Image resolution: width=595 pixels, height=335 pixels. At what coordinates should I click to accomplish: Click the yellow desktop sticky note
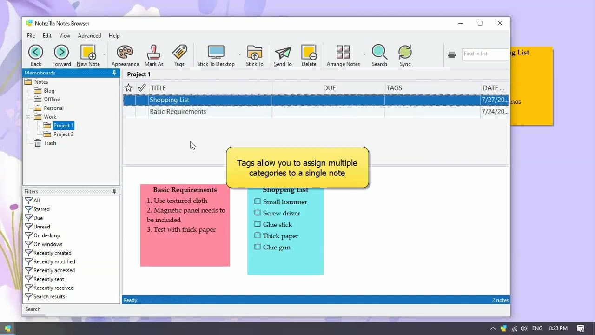coord(531,86)
